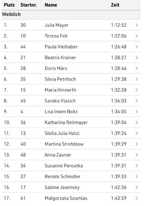Image resolution: width=148 pixels, height=206 pixels.
Task: Open Susanne Peroutka's result row
Action: pyautogui.click(x=71, y=166)
